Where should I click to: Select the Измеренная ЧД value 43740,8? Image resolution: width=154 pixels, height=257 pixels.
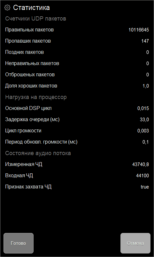pos(141,164)
